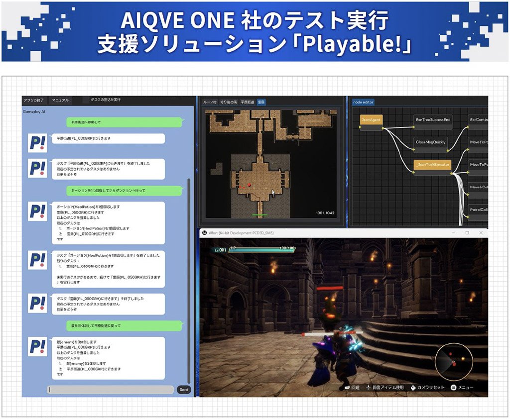Focus the chat message input field
Viewport: 510px width, 419px height.
coord(111,390)
